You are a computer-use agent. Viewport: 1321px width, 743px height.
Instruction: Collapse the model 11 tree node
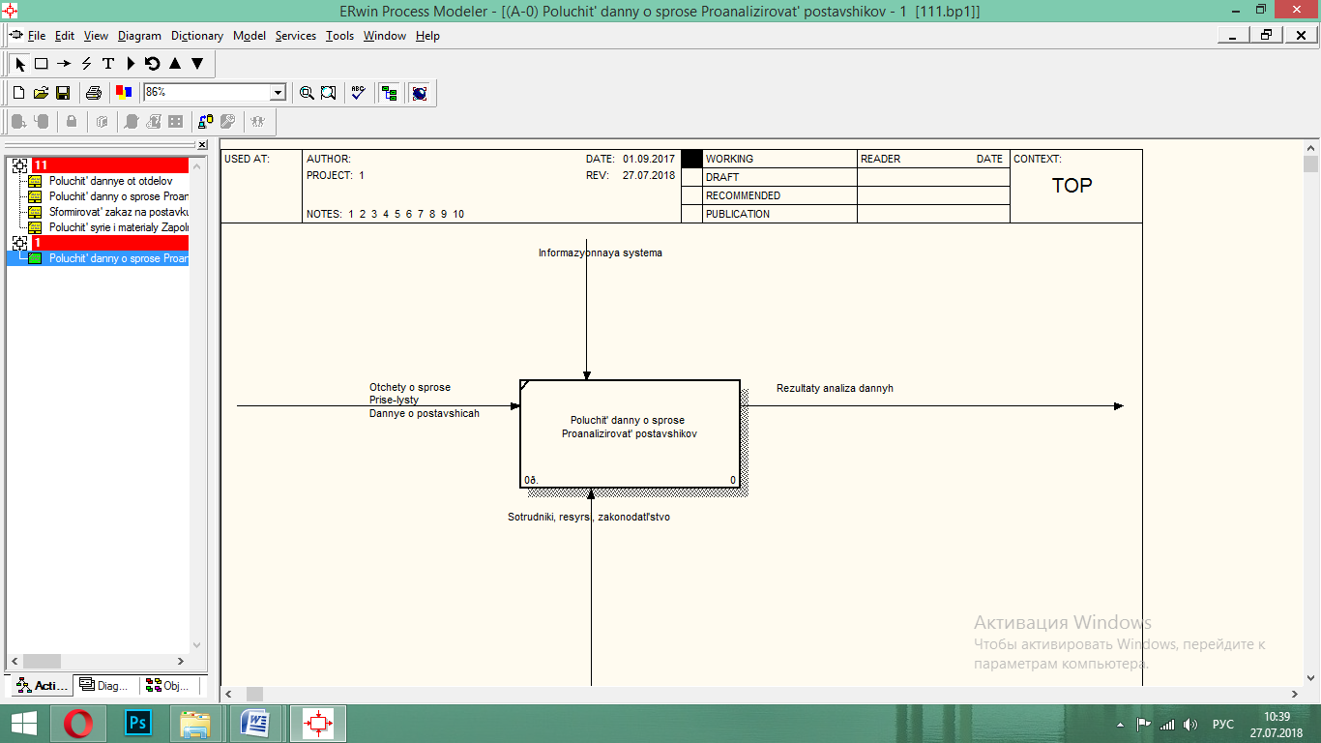[x=19, y=165]
